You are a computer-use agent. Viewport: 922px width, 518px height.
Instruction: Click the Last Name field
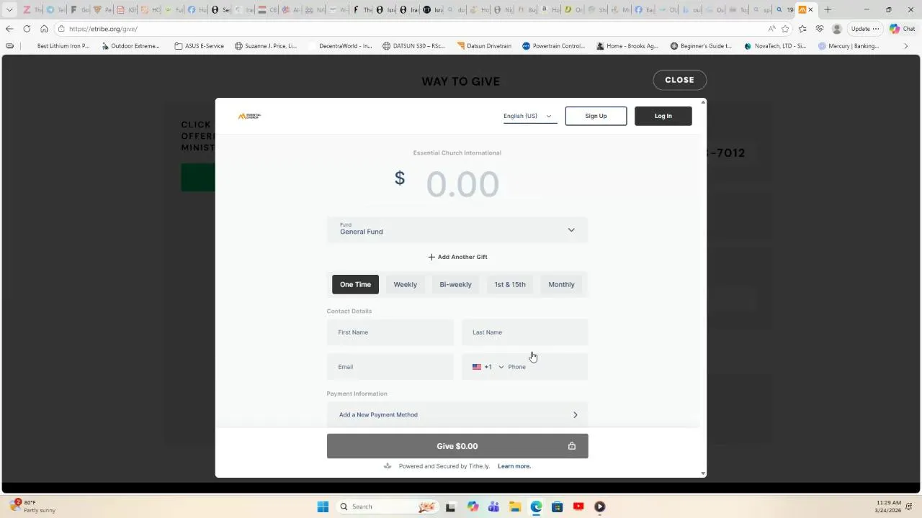(525, 332)
